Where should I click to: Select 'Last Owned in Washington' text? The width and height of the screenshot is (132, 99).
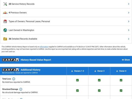pyautogui.click(x=21, y=30)
